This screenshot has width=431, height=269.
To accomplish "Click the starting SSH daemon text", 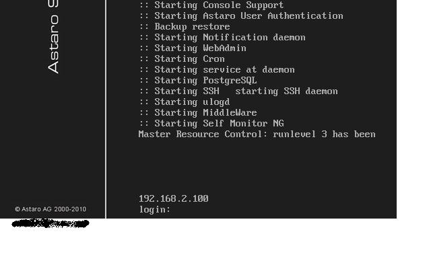I will pyautogui.click(x=286, y=91).
